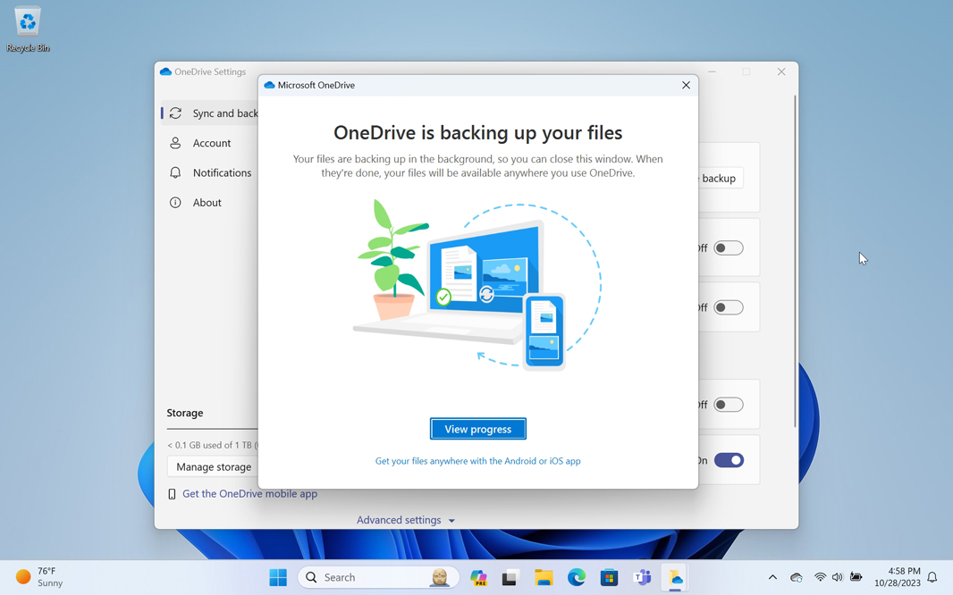The height and width of the screenshot is (595, 953).
Task: Turn off the enabled blue toggle switch
Action: (729, 461)
